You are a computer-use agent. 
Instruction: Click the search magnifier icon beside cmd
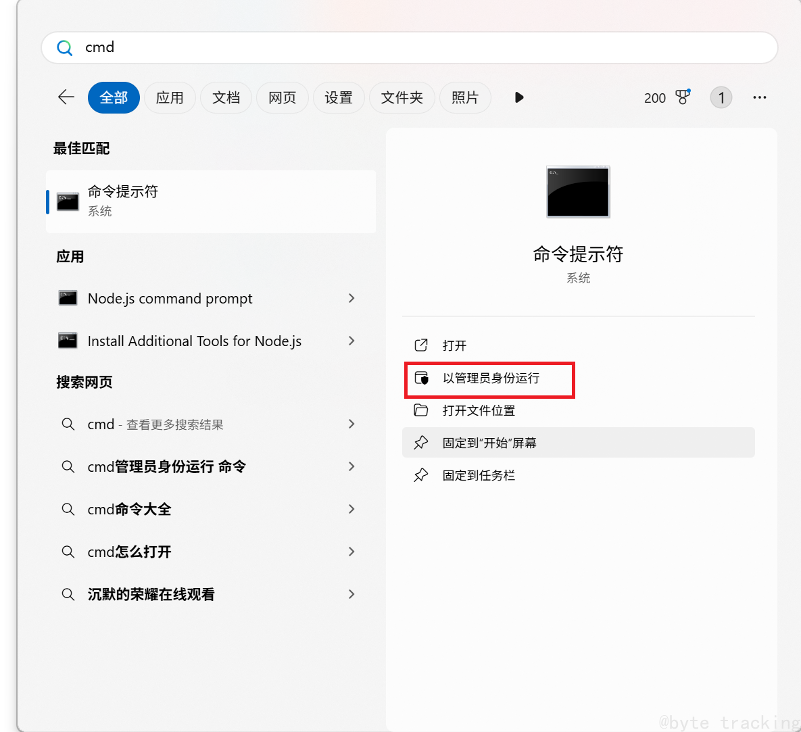(x=64, y=48)
